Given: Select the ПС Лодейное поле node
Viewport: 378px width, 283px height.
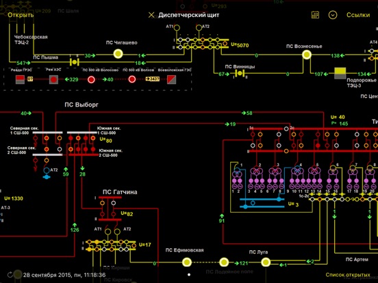Looking at the screenshot, I should tap(224, 262).
